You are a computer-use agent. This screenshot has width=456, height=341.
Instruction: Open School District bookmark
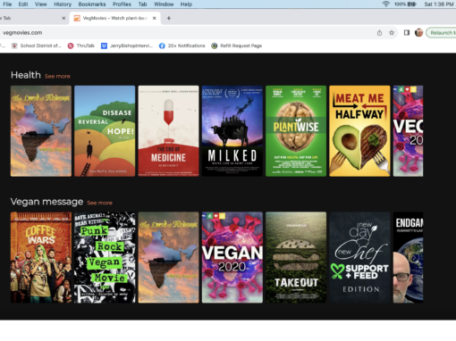click(36, 46)
